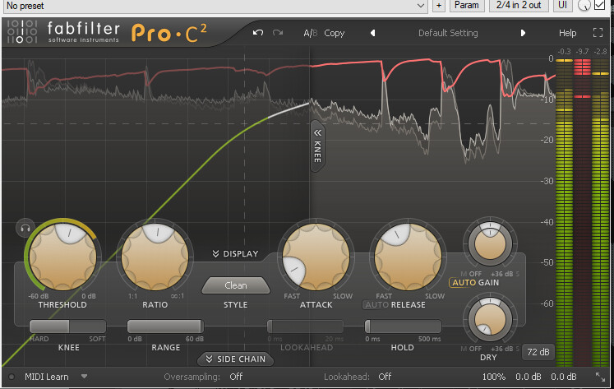The height and width of the screenshot is (389, 614).
Task: Click the first 0.0 dB level value
Action: (x=529, y=377)
